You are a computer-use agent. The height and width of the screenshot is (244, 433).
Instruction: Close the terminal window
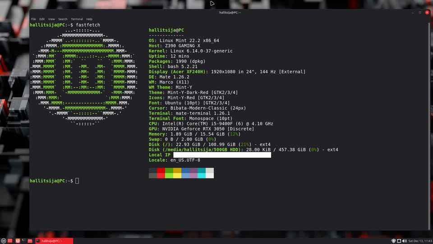point(427,13)
